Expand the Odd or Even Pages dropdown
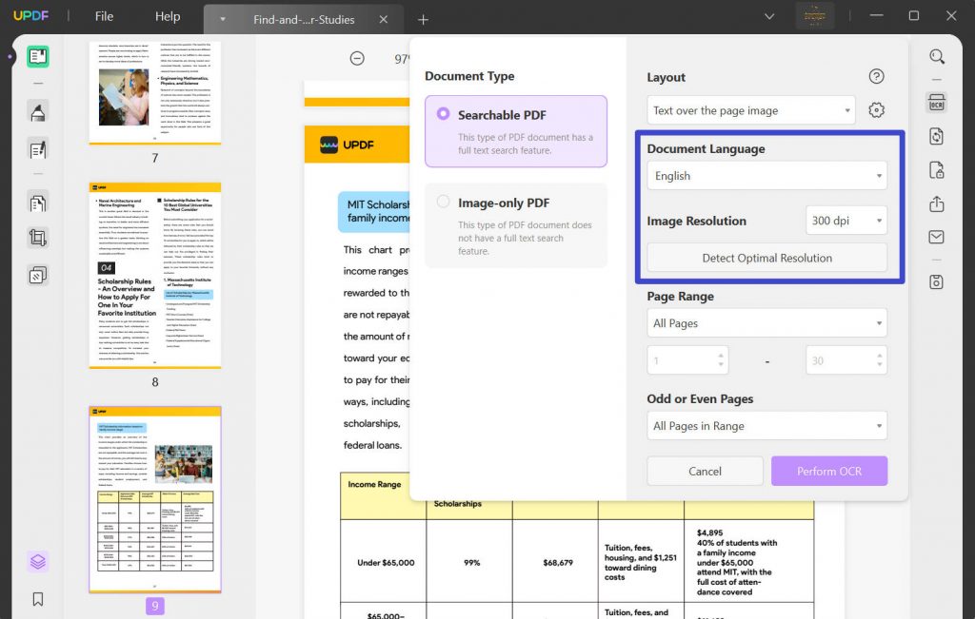The height and width of the screenshot is (619, 975). (766, 425)
